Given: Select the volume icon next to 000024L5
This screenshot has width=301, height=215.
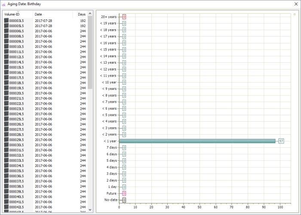Looking at the screenshot, I should [x=6, y=114].
